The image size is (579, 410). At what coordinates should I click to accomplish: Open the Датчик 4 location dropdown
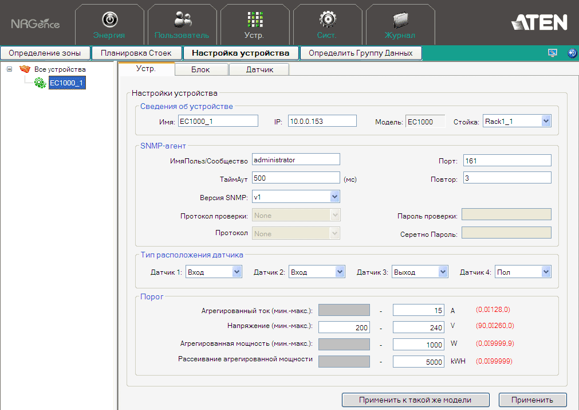[x=546, y=272]
